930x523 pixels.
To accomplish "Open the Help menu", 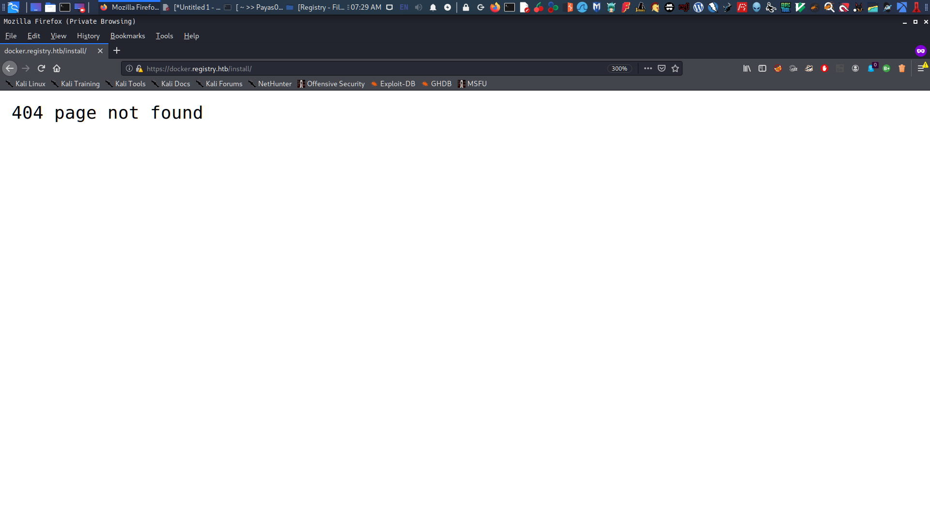I will coord(191,36).
